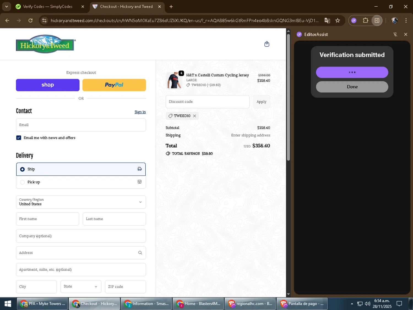
Task: Click the address search magnifier icon
Action: pos(140,253)
